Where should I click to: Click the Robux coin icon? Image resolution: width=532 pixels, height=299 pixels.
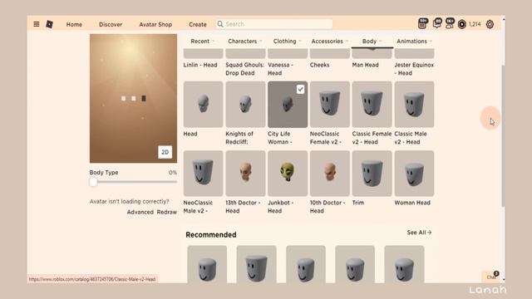tap(462, 24)
